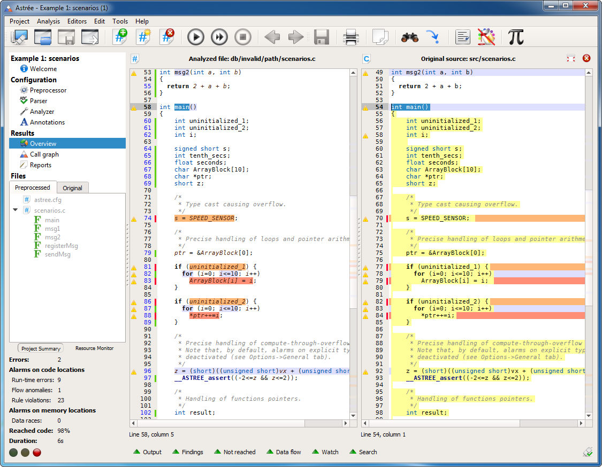Image resolution: width=602 pixels, height=467 pixels.
Task: Open the Project menu
Action: [x=19, y=21]
